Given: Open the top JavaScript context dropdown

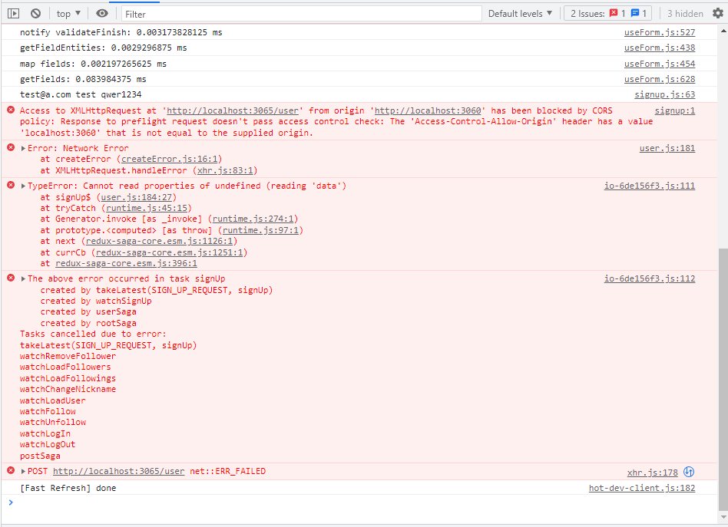Looking at the screenshot, I should (x=68, y=14).
